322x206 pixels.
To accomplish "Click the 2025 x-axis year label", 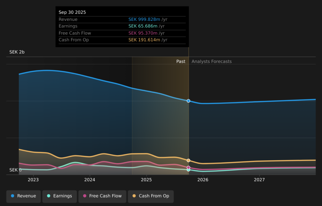I will pos(146,180).
